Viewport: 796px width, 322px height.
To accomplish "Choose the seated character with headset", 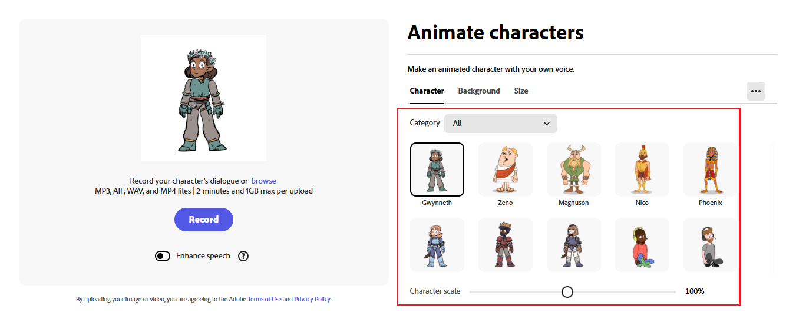I will (709, 245).
